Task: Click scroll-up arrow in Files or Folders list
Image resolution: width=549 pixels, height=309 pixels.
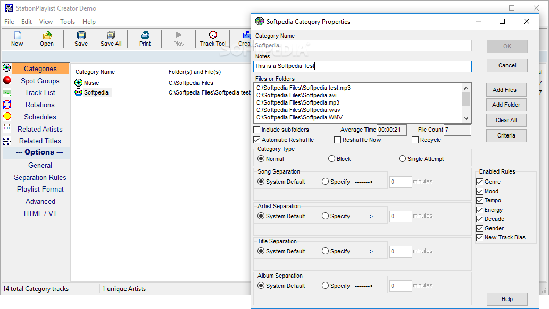Action: click(466, 88)
